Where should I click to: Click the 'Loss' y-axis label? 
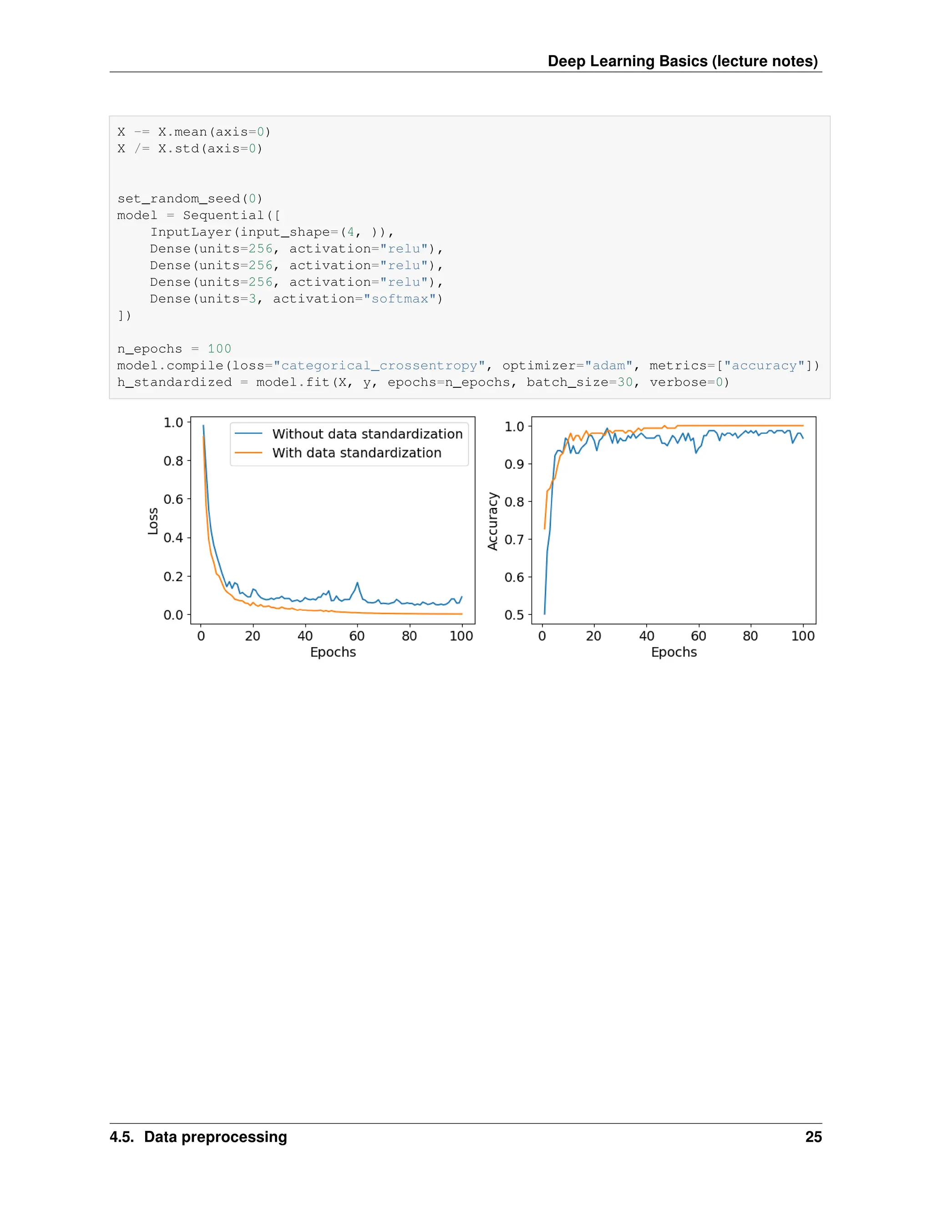tap(153, 521)
